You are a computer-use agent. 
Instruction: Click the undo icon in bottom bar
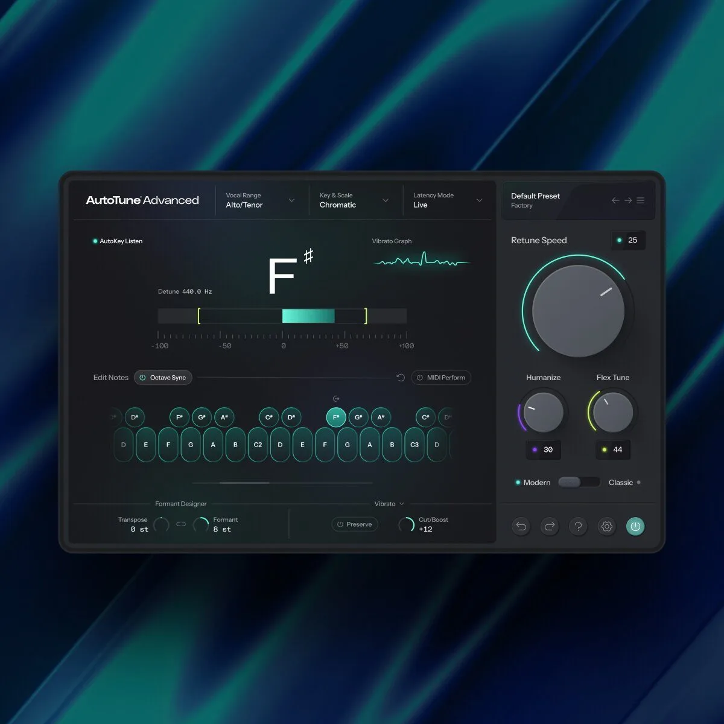point(521,526)
